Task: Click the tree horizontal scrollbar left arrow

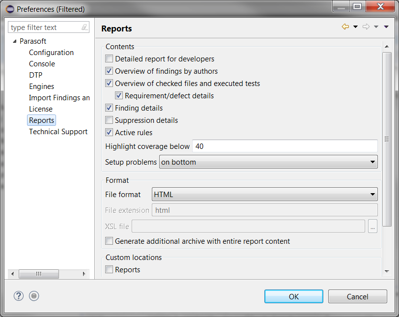Action: coord(13,274)
